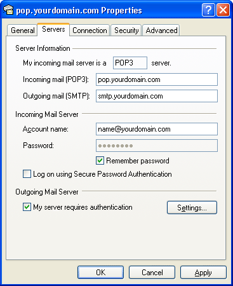Go to the Security tab

pyautogui.click(x=126, y=31)
